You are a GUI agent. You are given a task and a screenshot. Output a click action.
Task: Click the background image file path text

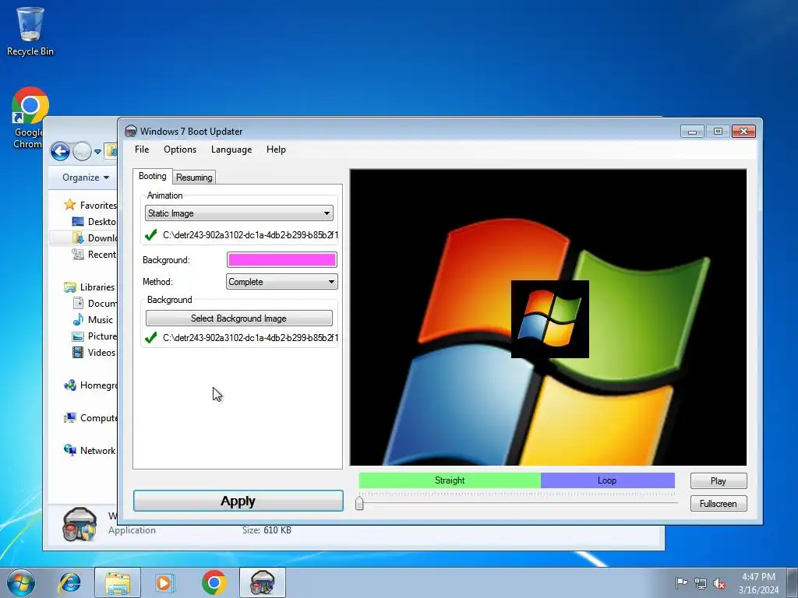(250, 338)
